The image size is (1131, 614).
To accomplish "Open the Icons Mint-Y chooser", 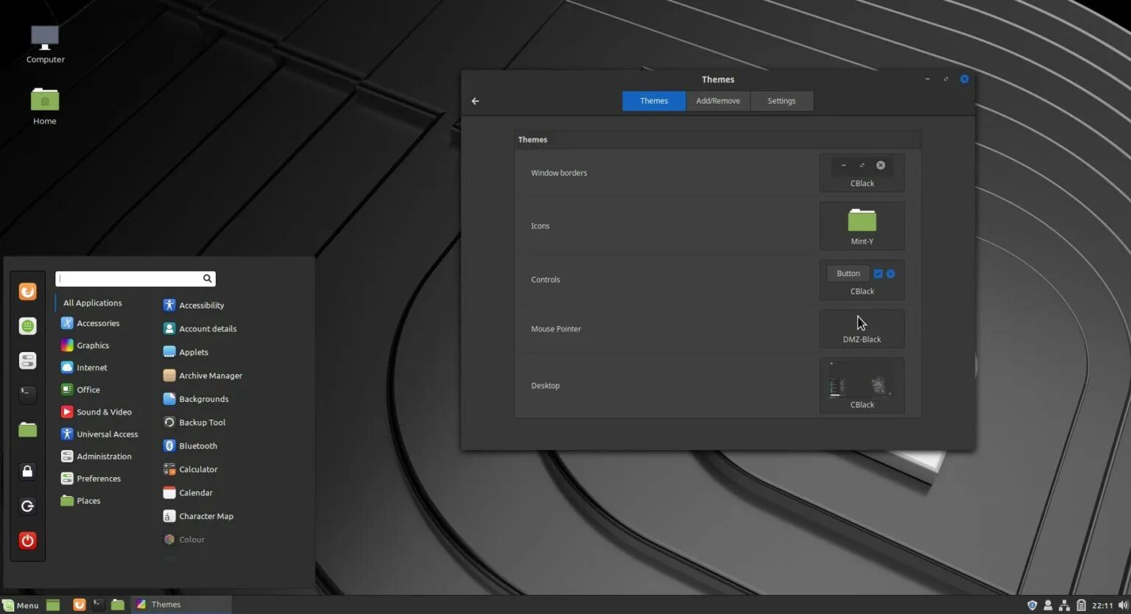I will click(x=862, y=226).
